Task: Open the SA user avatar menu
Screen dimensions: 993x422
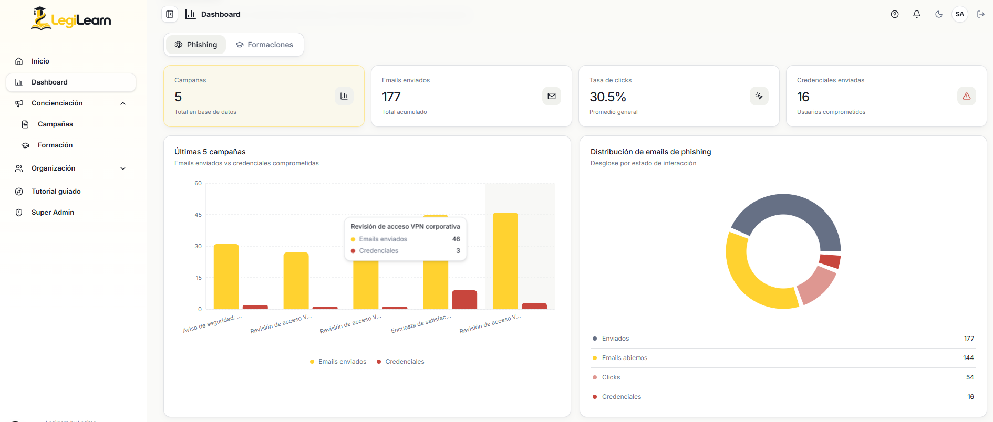Action: (x=960, y=14)
